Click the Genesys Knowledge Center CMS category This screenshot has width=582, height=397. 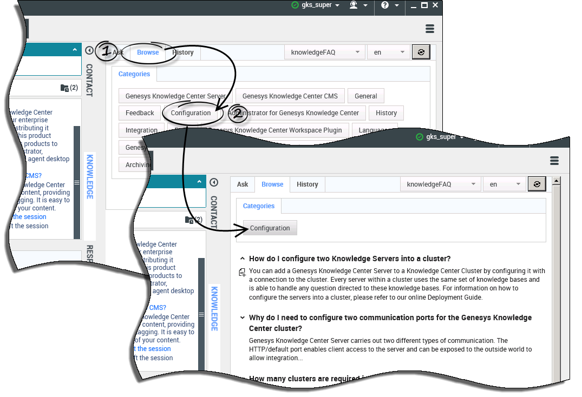coord(290,96)
